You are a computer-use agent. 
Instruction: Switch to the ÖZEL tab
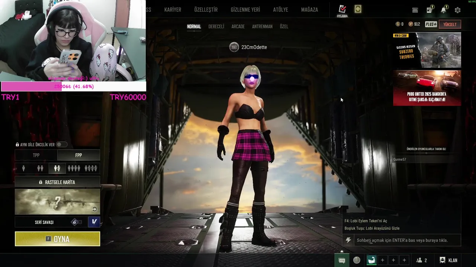(x=284, y=26)
